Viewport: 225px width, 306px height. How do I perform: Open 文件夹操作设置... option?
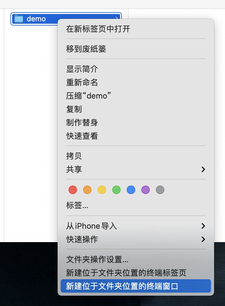[x=97, y=259]
